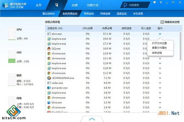The height and width of the screenshot is (122, 184).
Task: Click the Chrome icon on the 2.9 M row
Action: [x=49, y=108]
